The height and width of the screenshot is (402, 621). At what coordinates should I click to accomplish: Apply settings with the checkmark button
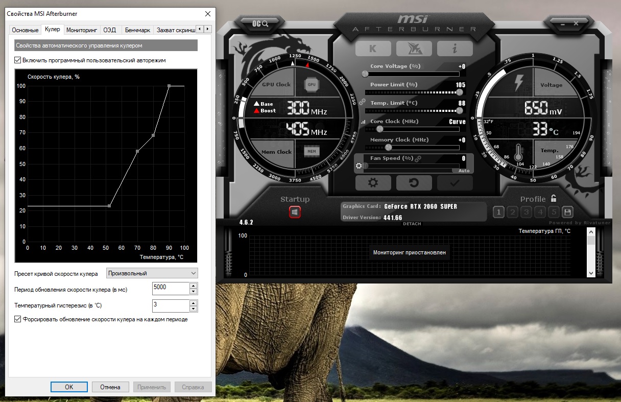point(455,183)
